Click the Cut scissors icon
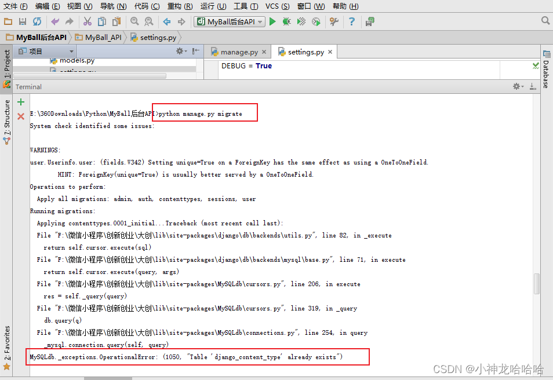553x380 pixels. point(88,21)
